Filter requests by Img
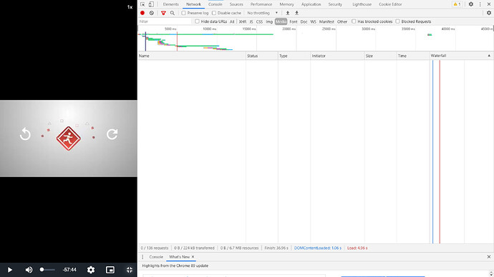The height and width of the screenshot is (277, 494). click(x=269, y=21)
